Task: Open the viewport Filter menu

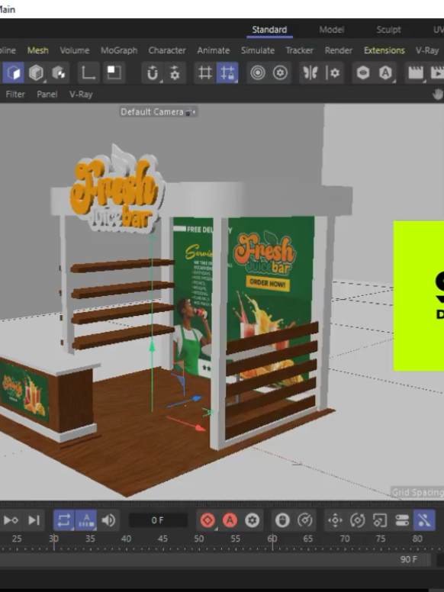Action: coord(15,94)
